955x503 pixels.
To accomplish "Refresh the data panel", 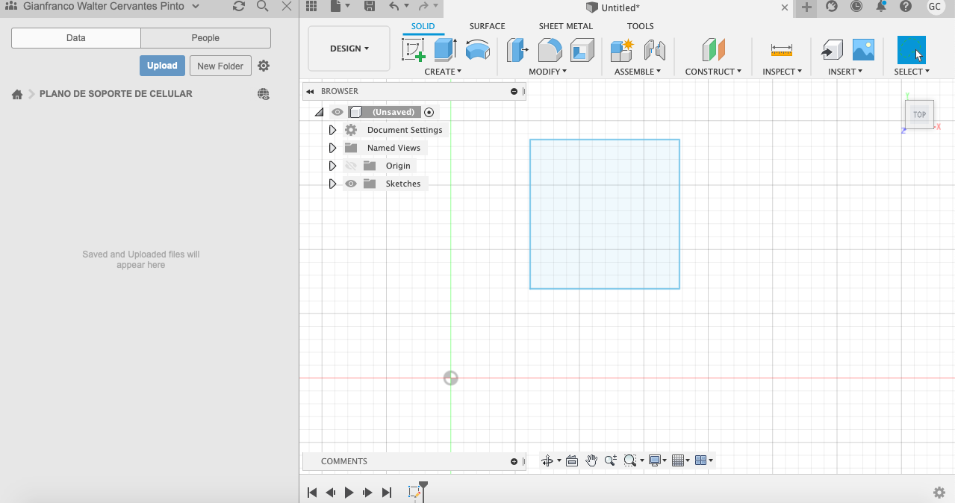I will [x=239, y=6].
